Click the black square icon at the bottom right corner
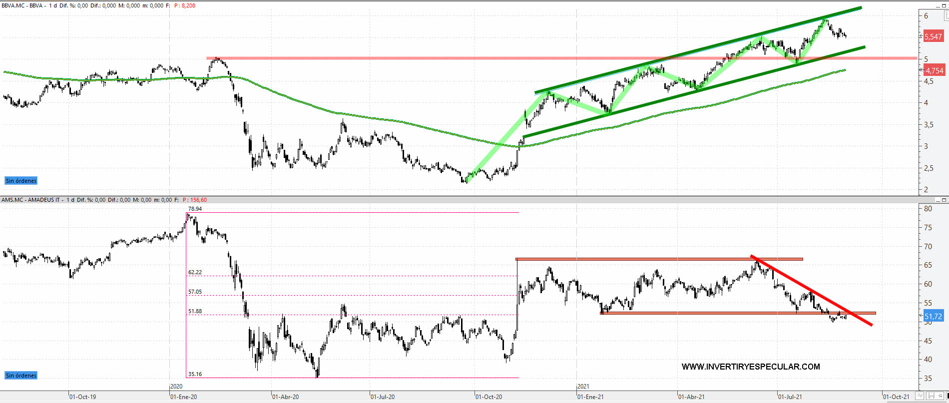The width and height of the screenshot is (949, 403). coord(947,396)
